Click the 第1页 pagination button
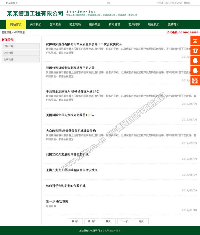Screen dimensions: 200x235 (75, 221)
